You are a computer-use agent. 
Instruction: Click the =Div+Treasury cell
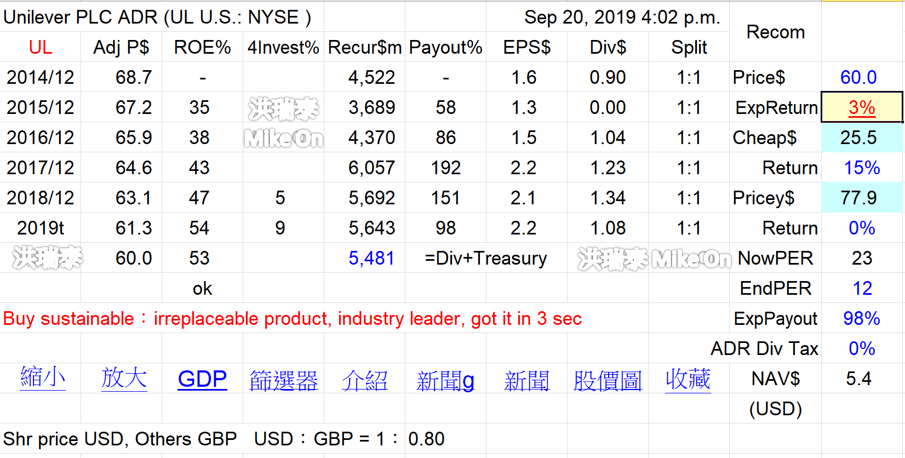486,258
